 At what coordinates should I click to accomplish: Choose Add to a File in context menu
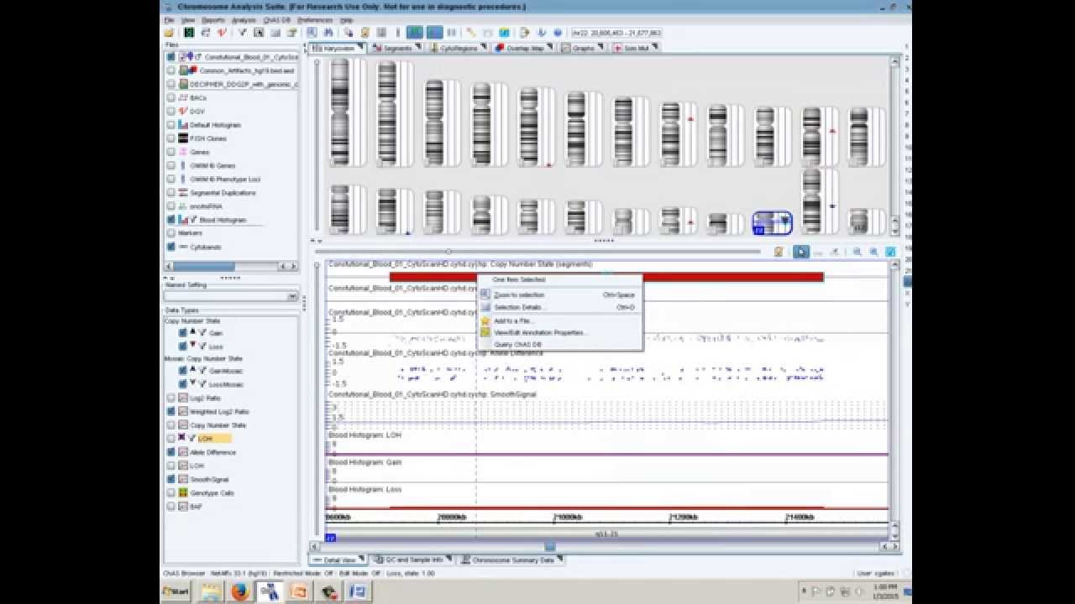coord(560,321)
